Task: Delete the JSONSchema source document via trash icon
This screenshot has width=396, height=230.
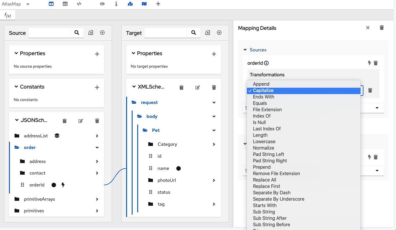Action: pos(97,121)
